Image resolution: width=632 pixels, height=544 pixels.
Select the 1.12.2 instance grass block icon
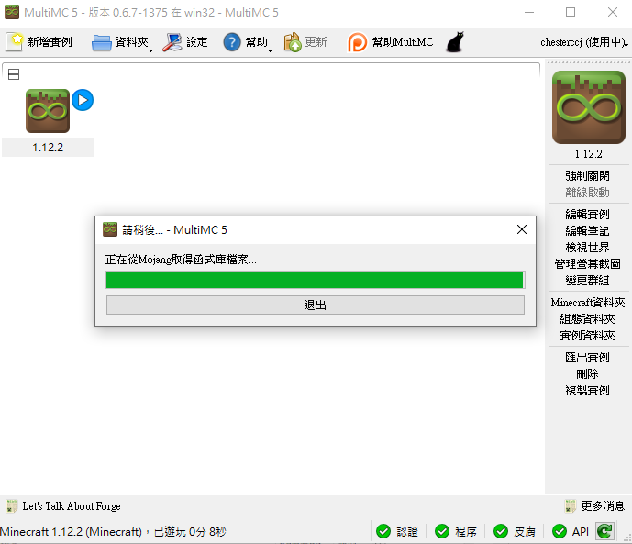click(48, 111)
